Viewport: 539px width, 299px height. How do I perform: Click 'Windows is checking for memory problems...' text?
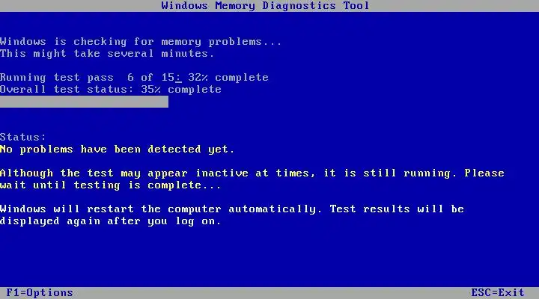click(x=141, y=42)
